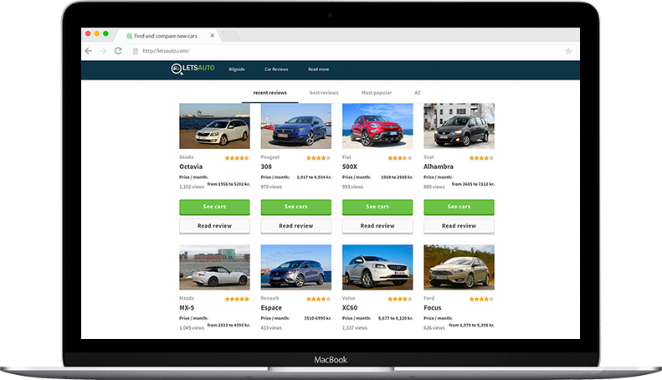
Task: Read review of the Seat Alhambra
Action: coord(459,226)
